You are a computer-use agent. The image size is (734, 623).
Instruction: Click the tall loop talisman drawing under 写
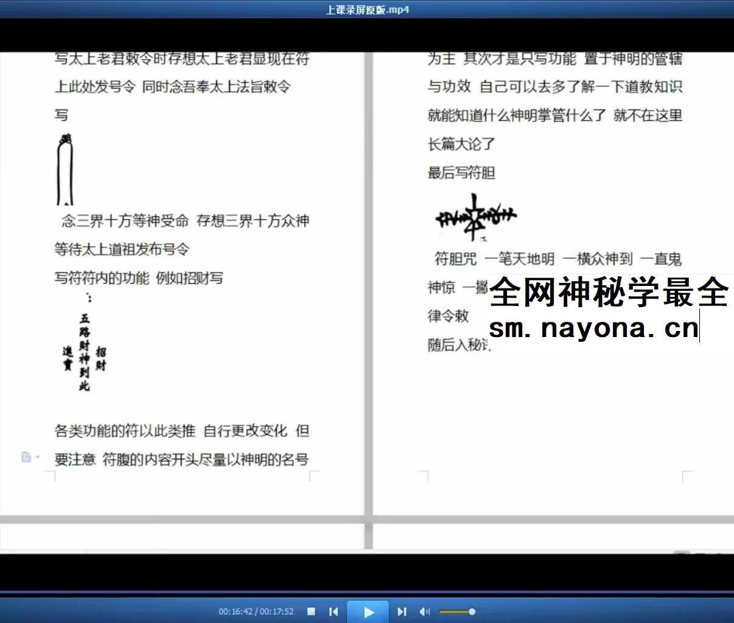point(65,170)
